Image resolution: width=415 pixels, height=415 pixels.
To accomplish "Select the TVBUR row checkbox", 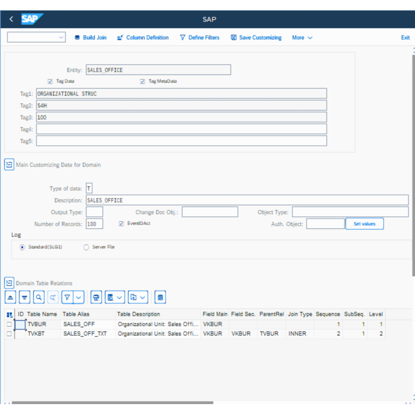I will (9, 324).
